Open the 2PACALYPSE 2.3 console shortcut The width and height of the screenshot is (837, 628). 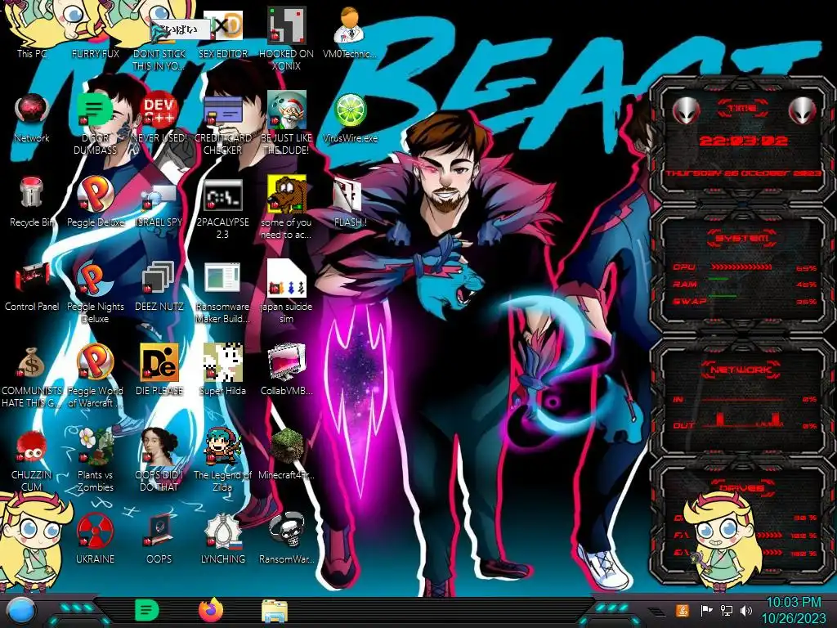(x=222, y=209)
